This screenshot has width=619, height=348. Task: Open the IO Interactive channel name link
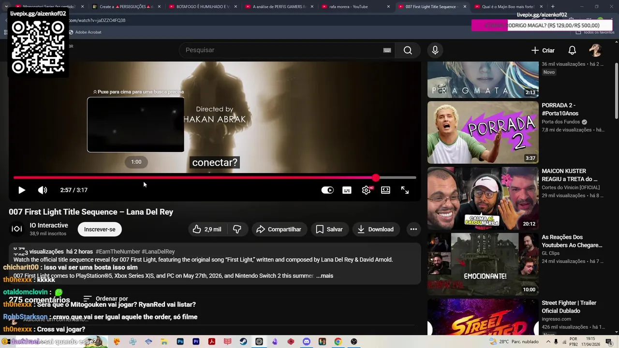(49, 225)
